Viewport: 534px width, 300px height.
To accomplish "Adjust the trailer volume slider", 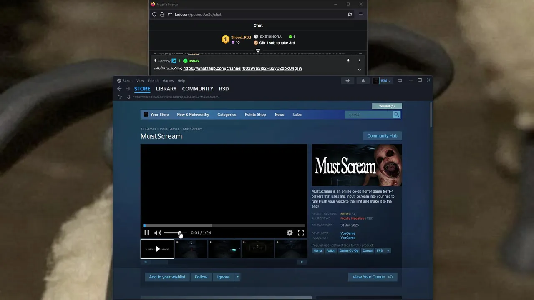I will (x=175, y=233).
